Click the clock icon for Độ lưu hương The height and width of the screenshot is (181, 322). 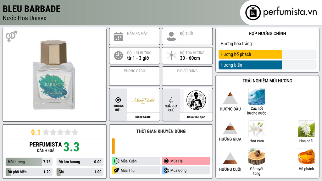click(119, 56)
